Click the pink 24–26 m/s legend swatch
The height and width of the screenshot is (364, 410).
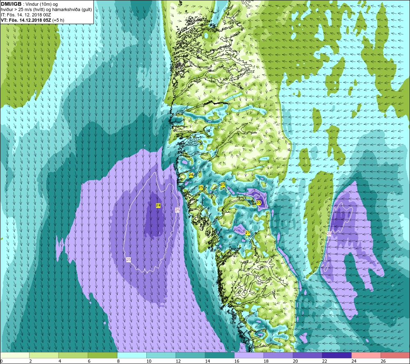pos(366,355)
